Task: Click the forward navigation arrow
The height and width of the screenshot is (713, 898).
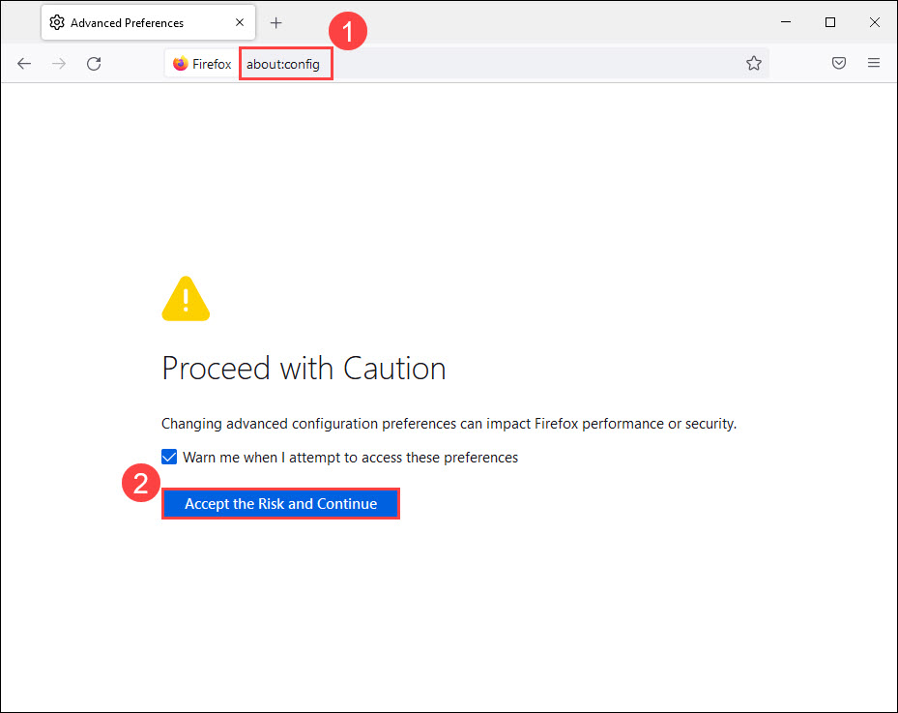Action: point(59,64)
